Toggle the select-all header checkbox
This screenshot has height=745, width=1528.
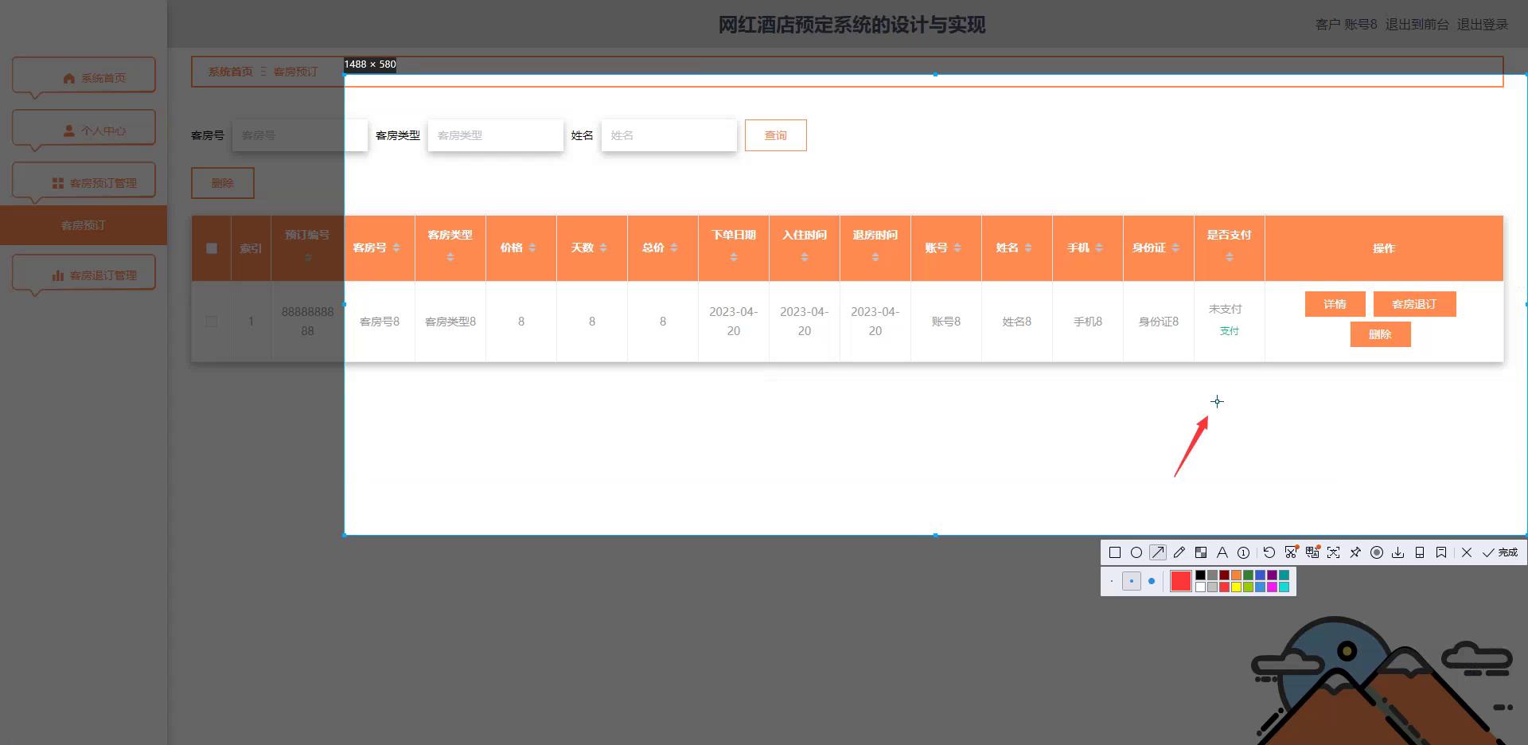click(212, 248)
